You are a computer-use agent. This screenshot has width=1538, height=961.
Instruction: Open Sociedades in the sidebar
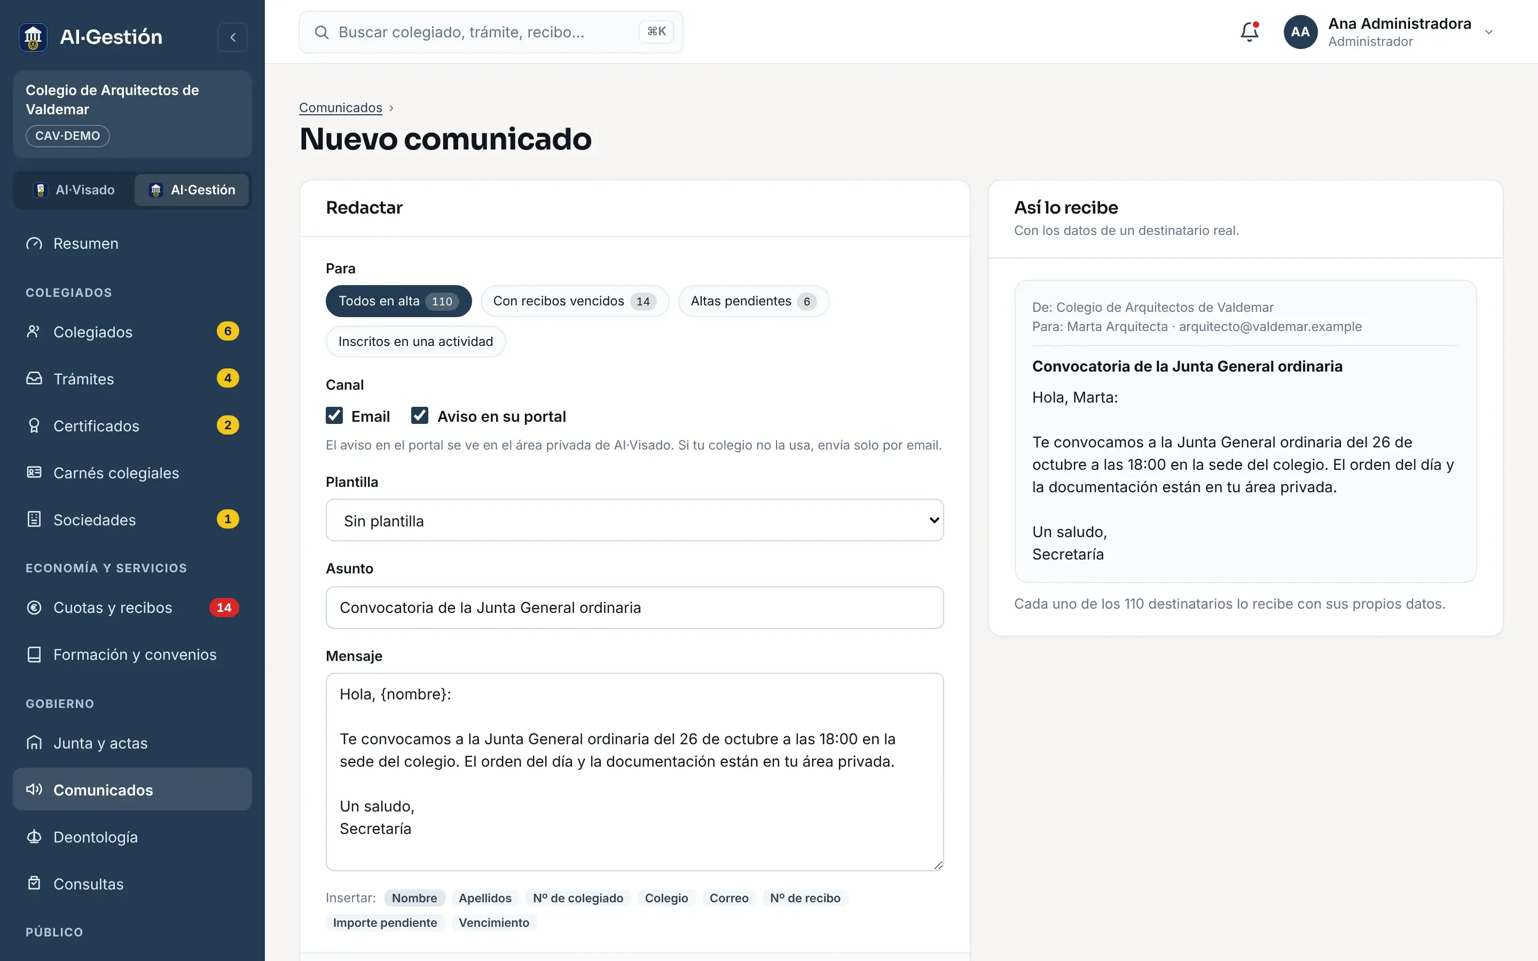(132, 520)
